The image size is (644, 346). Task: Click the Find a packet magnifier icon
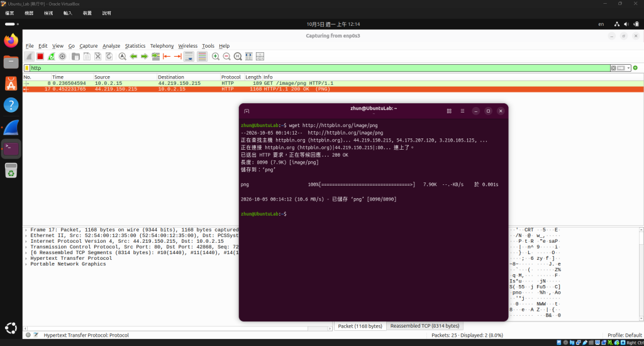coord(123,56)
